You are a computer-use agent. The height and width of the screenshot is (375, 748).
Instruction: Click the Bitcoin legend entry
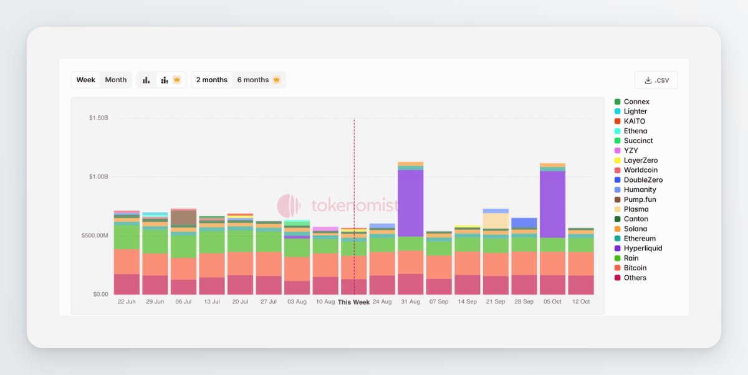(631, 268)
